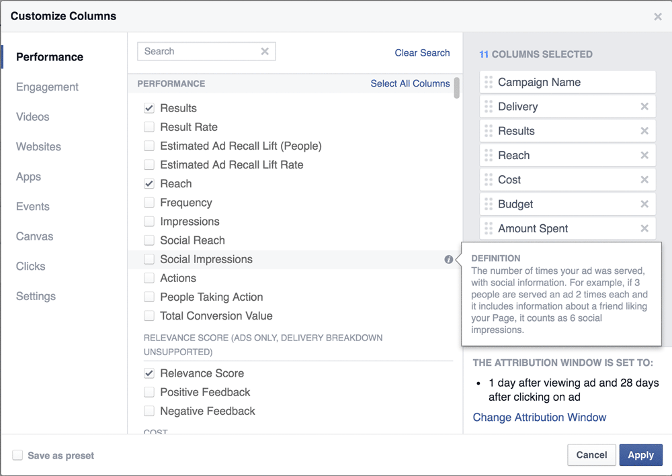Remove the Cost column with its X icon
This screenshot has width=672, height=476.
(644, 180)
